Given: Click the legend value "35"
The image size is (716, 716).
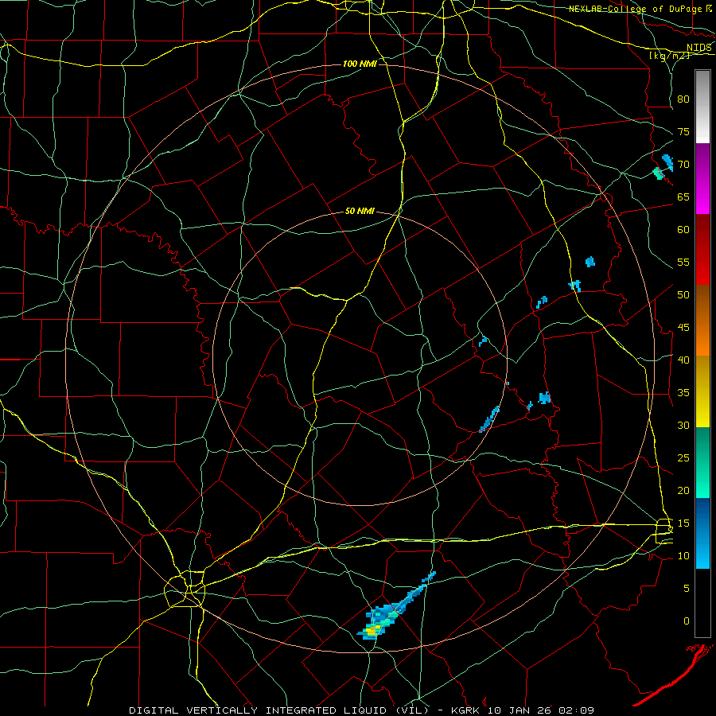Looking at the screenshot, I should click(683, 393).
